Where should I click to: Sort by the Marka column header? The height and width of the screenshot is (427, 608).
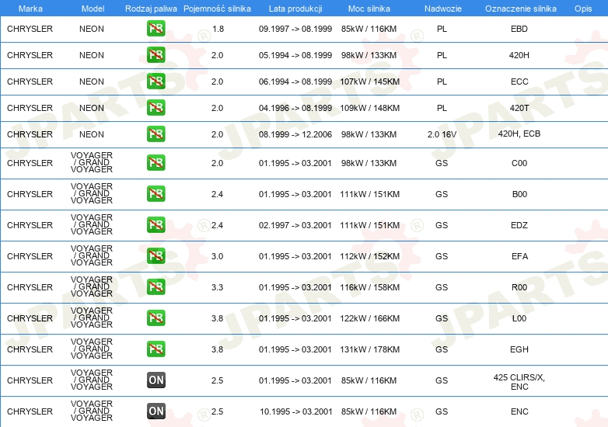[30, 8]
